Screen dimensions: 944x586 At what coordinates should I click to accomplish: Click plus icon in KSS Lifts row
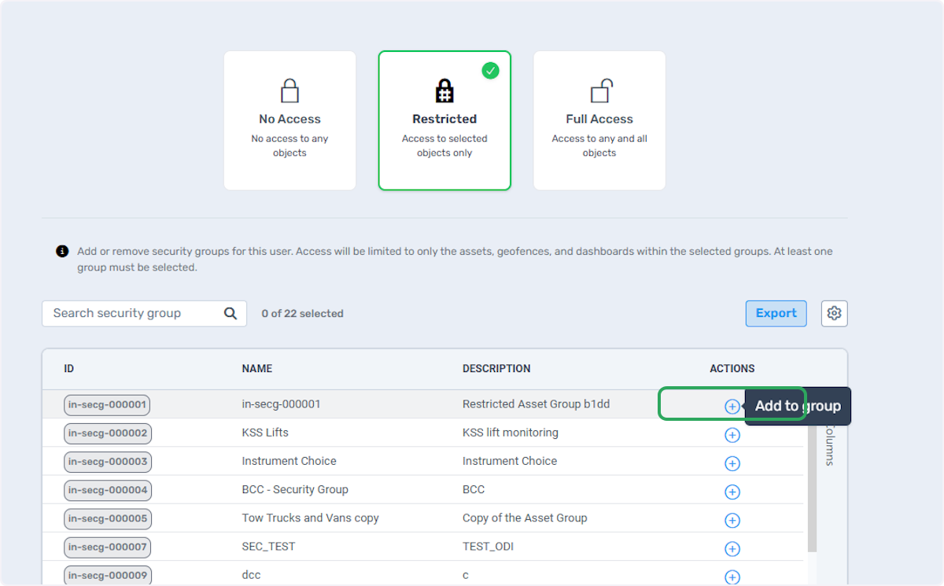point(732,435)
